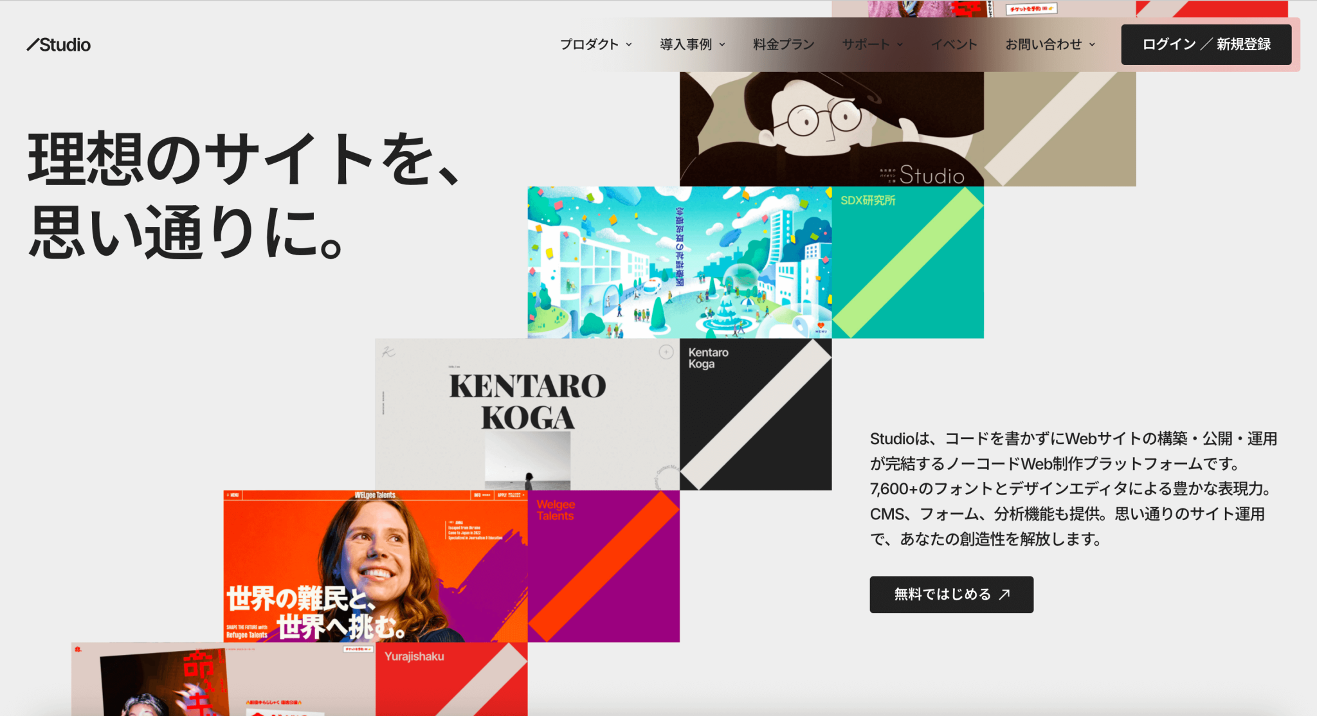1317x716 pixels.
Task: Click the ログイン／新規登録 button
Action: pos(1206,44)
